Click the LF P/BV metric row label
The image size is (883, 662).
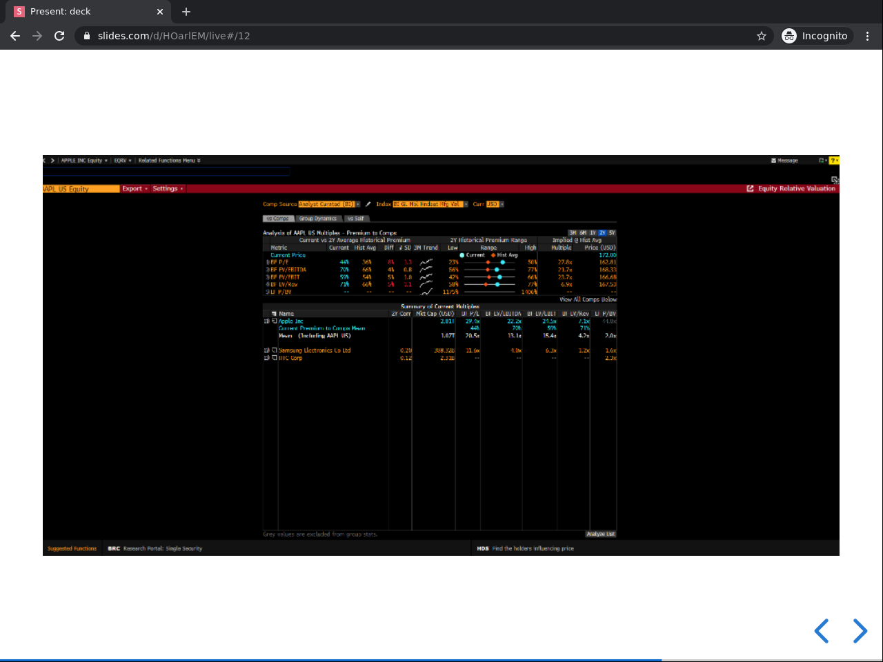pos(281,292)
